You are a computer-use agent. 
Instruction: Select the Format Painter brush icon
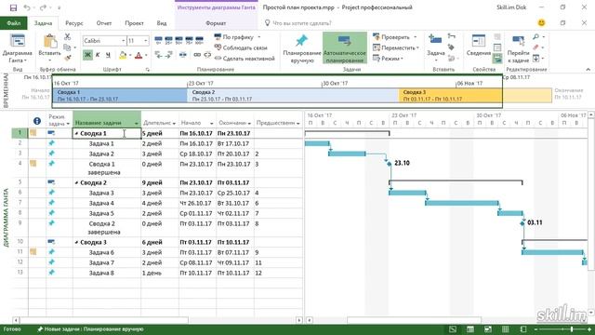(x=67, y=58)
